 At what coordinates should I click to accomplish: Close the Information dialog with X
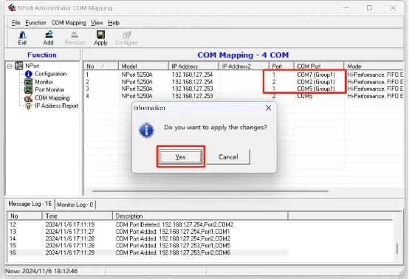(x=268, y=108)
